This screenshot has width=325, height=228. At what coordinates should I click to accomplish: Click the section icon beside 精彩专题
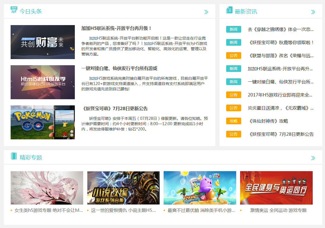pos(13,157)
